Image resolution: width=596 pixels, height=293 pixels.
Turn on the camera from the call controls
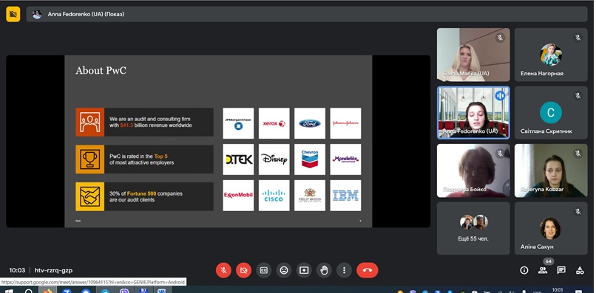coord(243,270)
